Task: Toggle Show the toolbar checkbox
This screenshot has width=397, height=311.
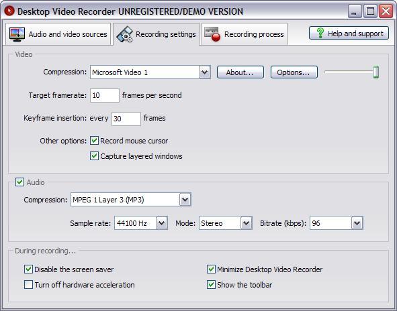Action: tap(211, 285)
